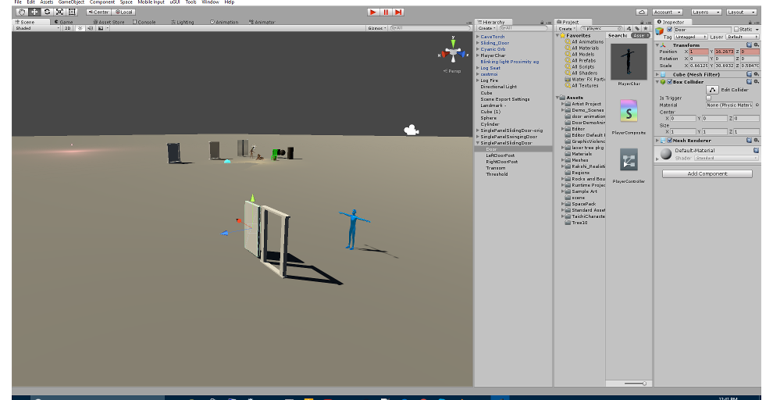The image size is (773, 400).
Task: Open the Layout dropdown
Action: point(741,12)
